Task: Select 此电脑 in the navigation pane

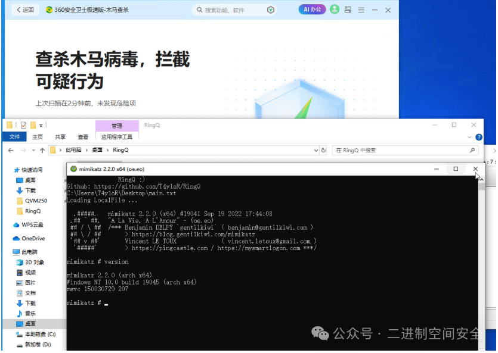Action: click(x=25, y=252)
